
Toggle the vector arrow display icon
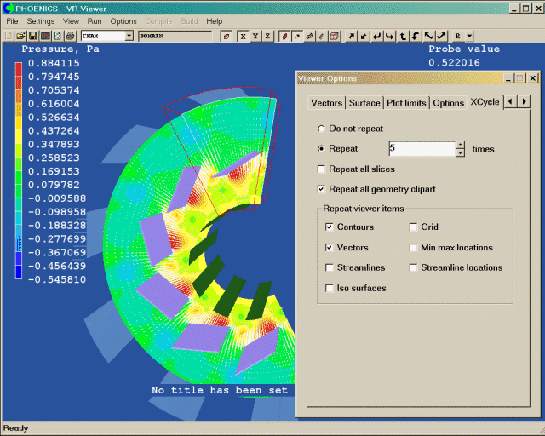click(296, 36)
